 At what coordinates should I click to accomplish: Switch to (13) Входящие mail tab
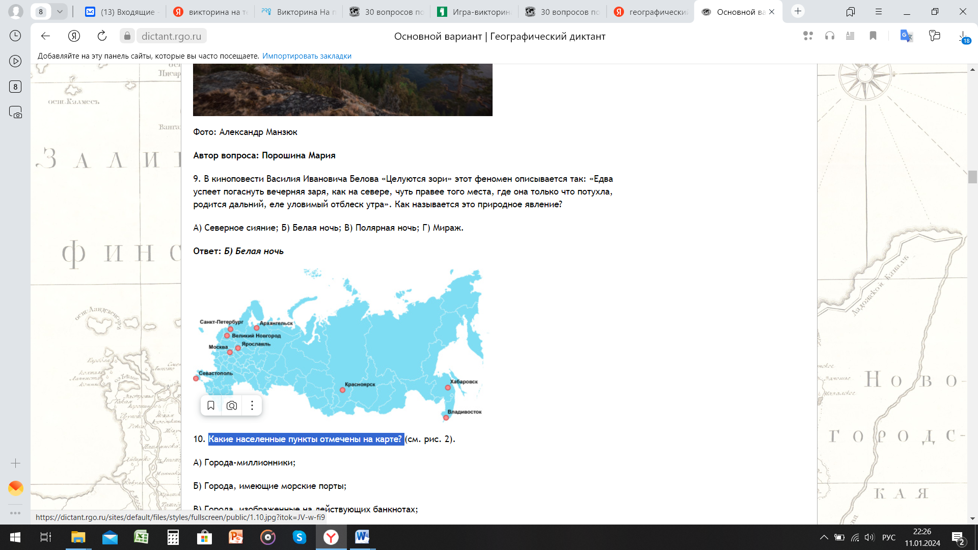pyautogui.click(x=122, y=12)
